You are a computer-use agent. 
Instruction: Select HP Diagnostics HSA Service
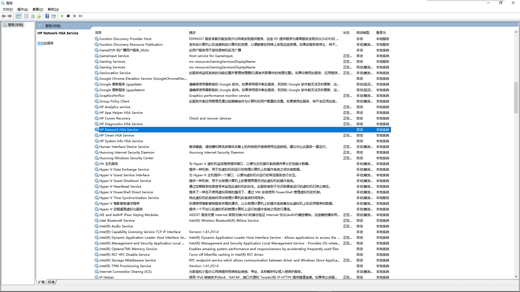coord(242,124)
